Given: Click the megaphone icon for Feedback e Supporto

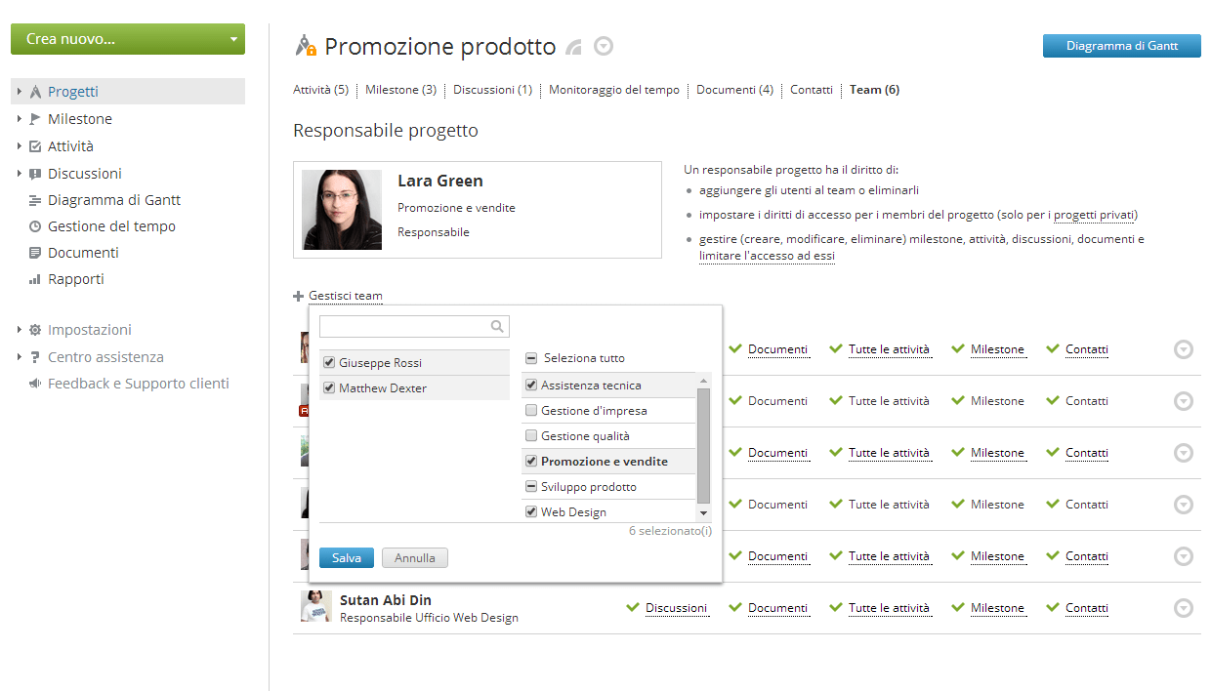Looking at the screenshot, I should pos(35,384).
